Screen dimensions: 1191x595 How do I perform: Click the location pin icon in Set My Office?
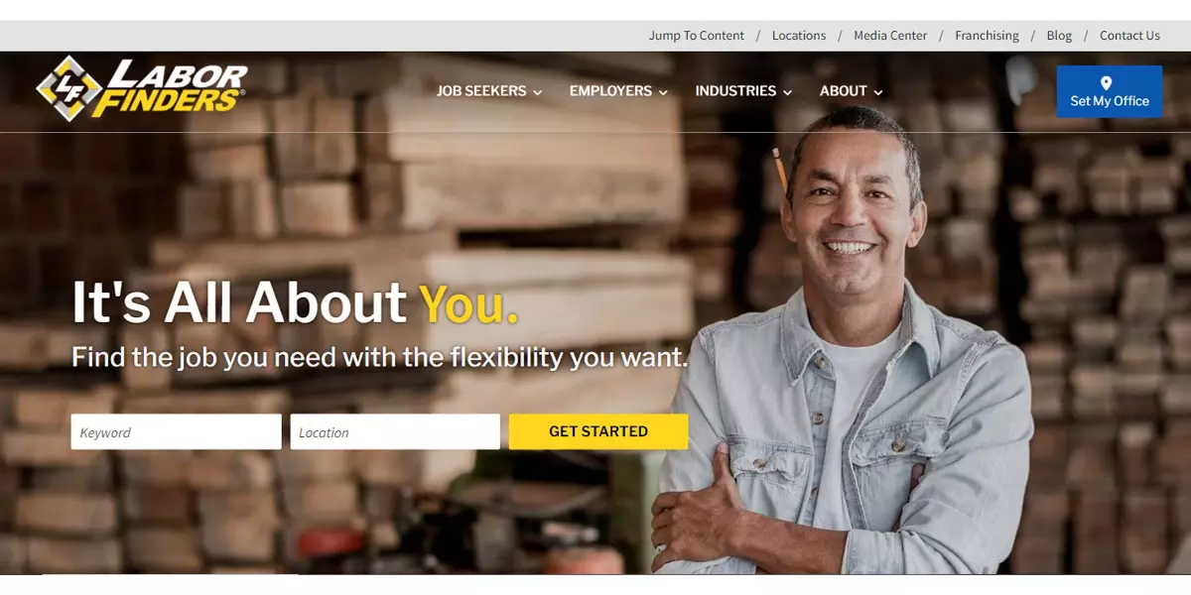click(x=1107, y=83)
